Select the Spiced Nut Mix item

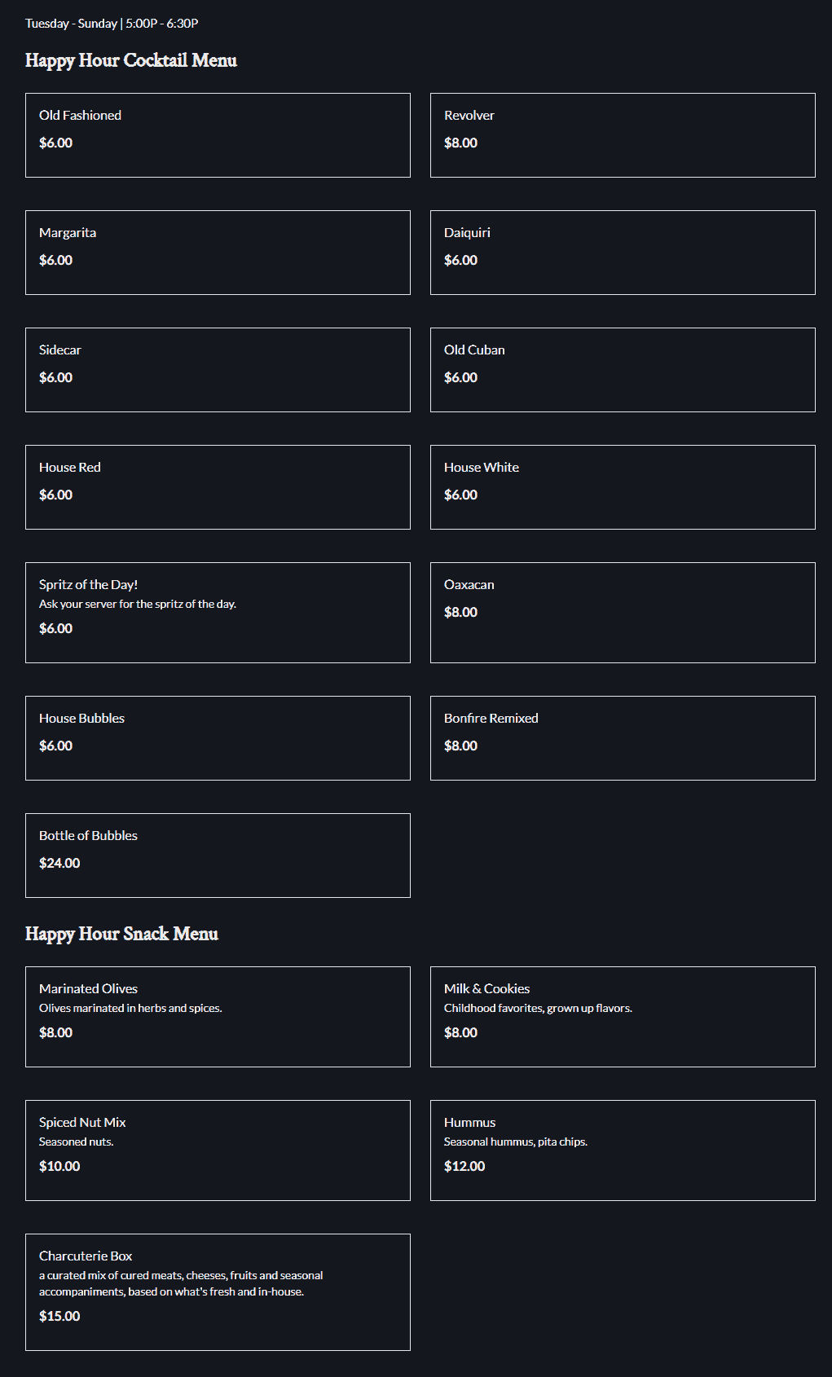click(x=218, y=1150)
